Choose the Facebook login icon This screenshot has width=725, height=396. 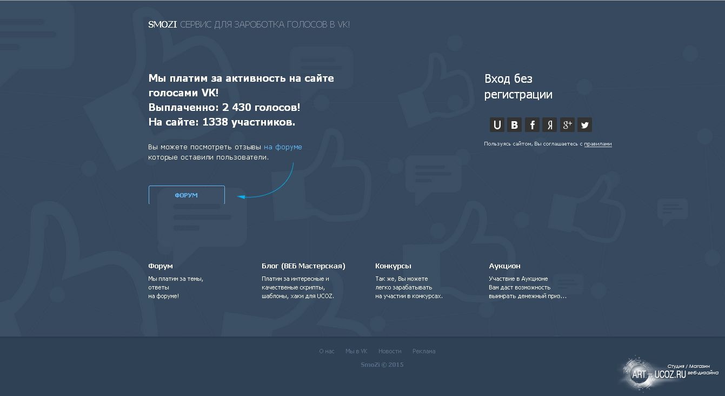532,125
